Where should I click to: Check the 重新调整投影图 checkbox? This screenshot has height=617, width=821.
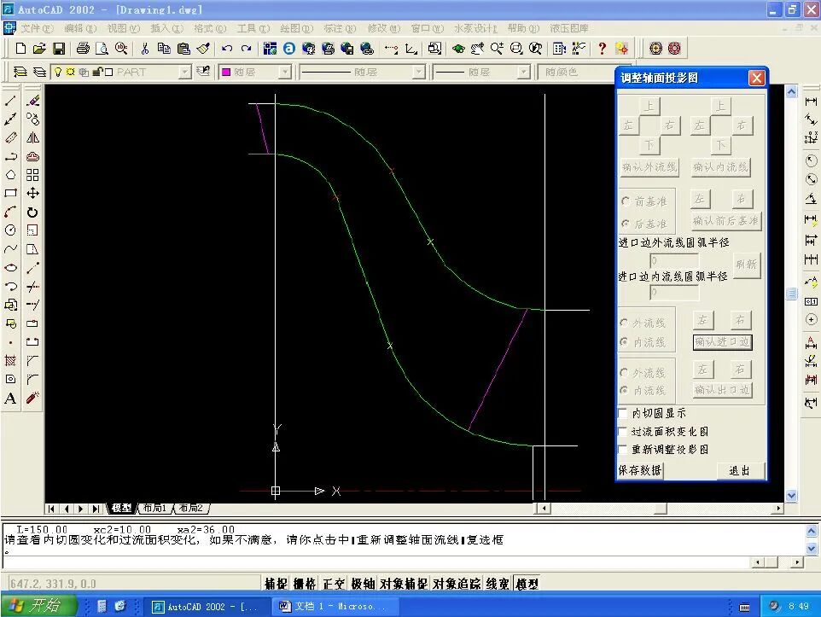622,450
